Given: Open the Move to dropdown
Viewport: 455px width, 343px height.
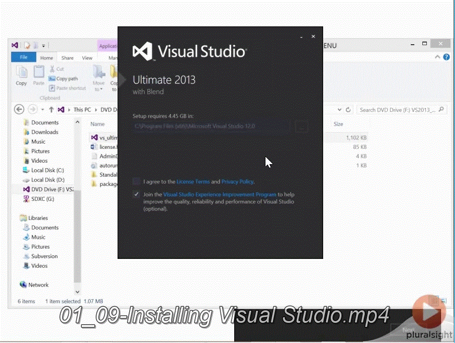Looking at the screenshot, I should (99, 78).
